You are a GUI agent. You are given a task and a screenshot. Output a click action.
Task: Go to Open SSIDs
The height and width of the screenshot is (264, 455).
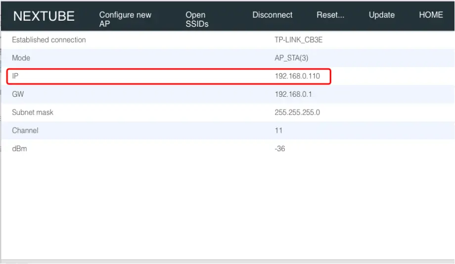[197, 19]
